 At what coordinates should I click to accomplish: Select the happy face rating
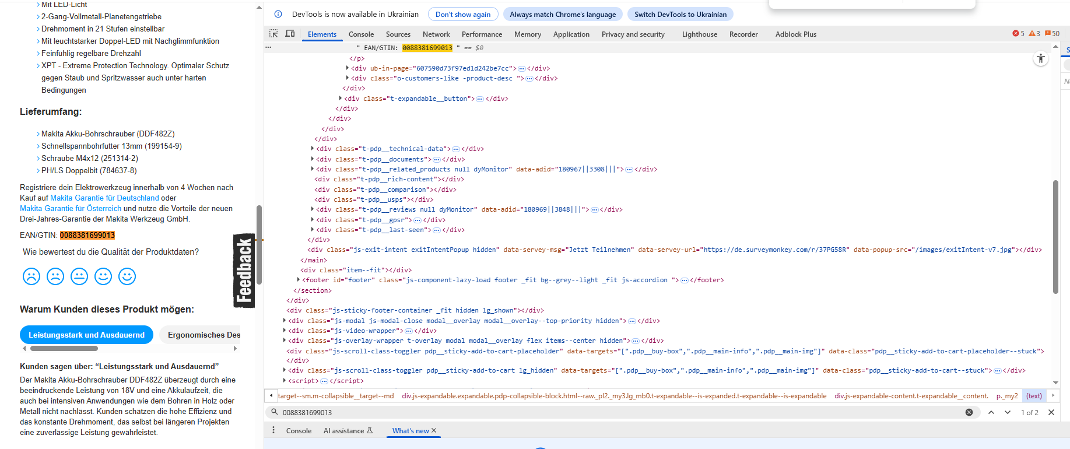(103, 276)
